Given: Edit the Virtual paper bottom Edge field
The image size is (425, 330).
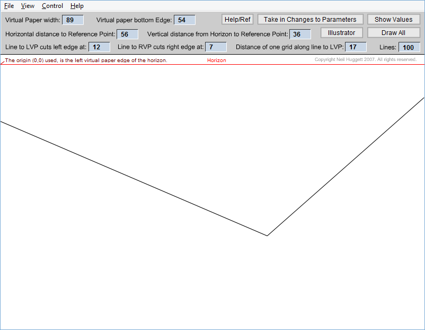Looking at the screenshot, I should click(x=184, y=20).
